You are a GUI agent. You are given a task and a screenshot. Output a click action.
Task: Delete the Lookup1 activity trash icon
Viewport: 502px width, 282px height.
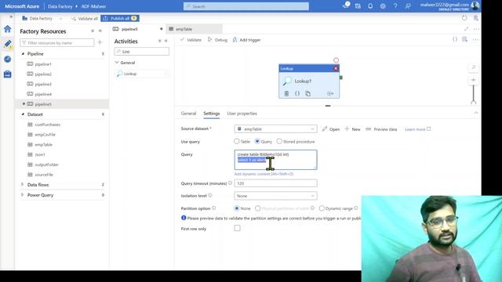pos(286,94)
